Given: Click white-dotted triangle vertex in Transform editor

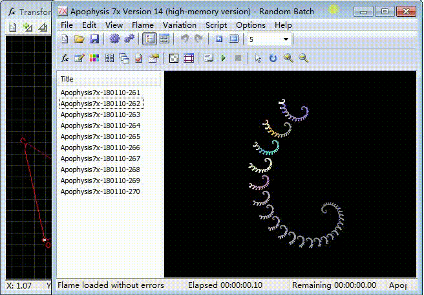Looking at the screenshot, I should tap(45, 240).
